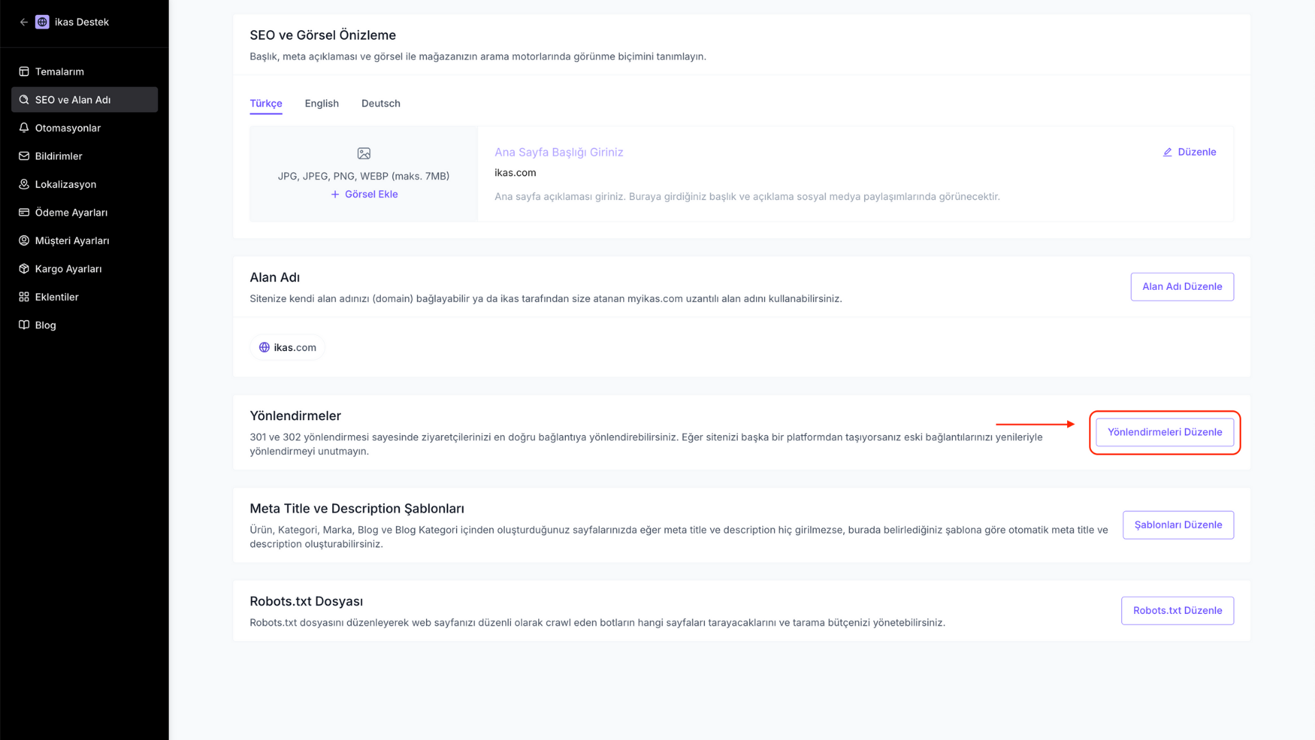The image size is (1315, 740).
Task: Click the back arrow icon
Action: 24,22
